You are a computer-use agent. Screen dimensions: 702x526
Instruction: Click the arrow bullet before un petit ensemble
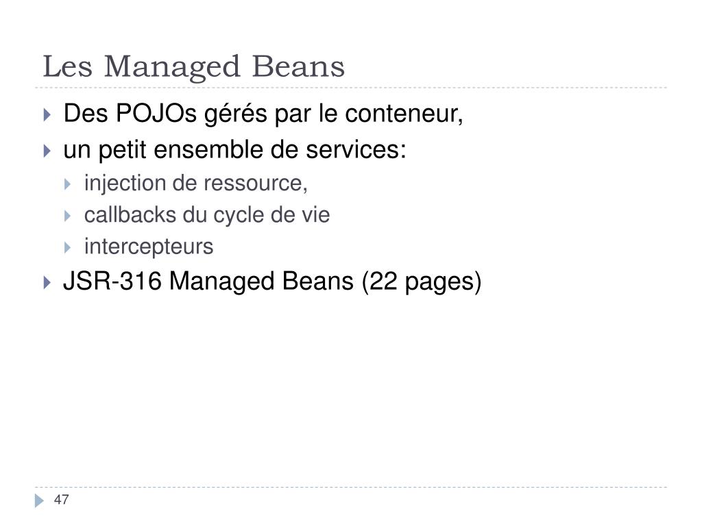(x=47, y=151)
